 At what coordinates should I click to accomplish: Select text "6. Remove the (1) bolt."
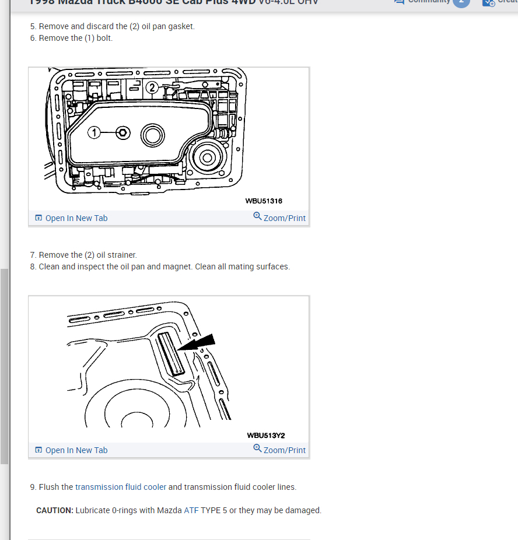[71, 38]
